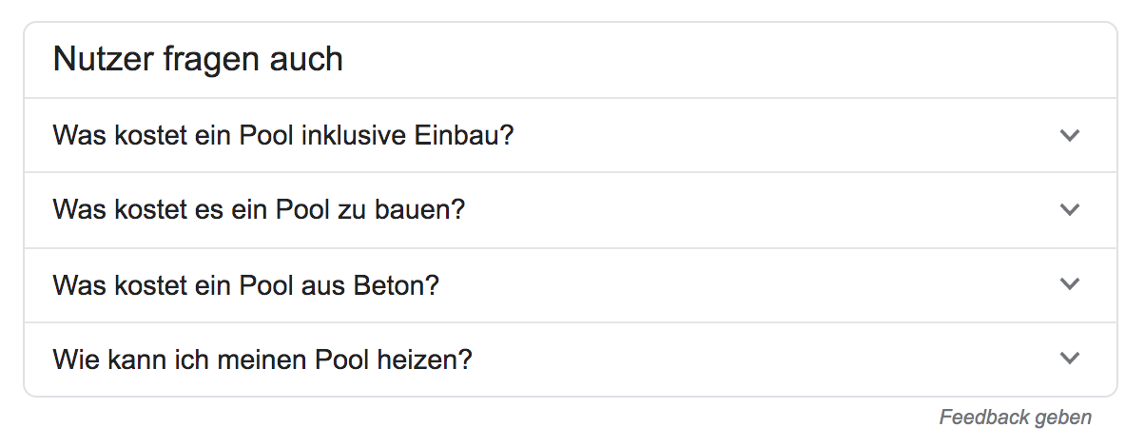
Task: Click the chevron next to 'Pool zu bauen'
Action: point(1070,209)
